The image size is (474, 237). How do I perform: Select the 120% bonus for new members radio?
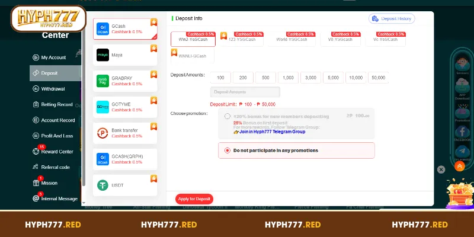click(228, 116)
